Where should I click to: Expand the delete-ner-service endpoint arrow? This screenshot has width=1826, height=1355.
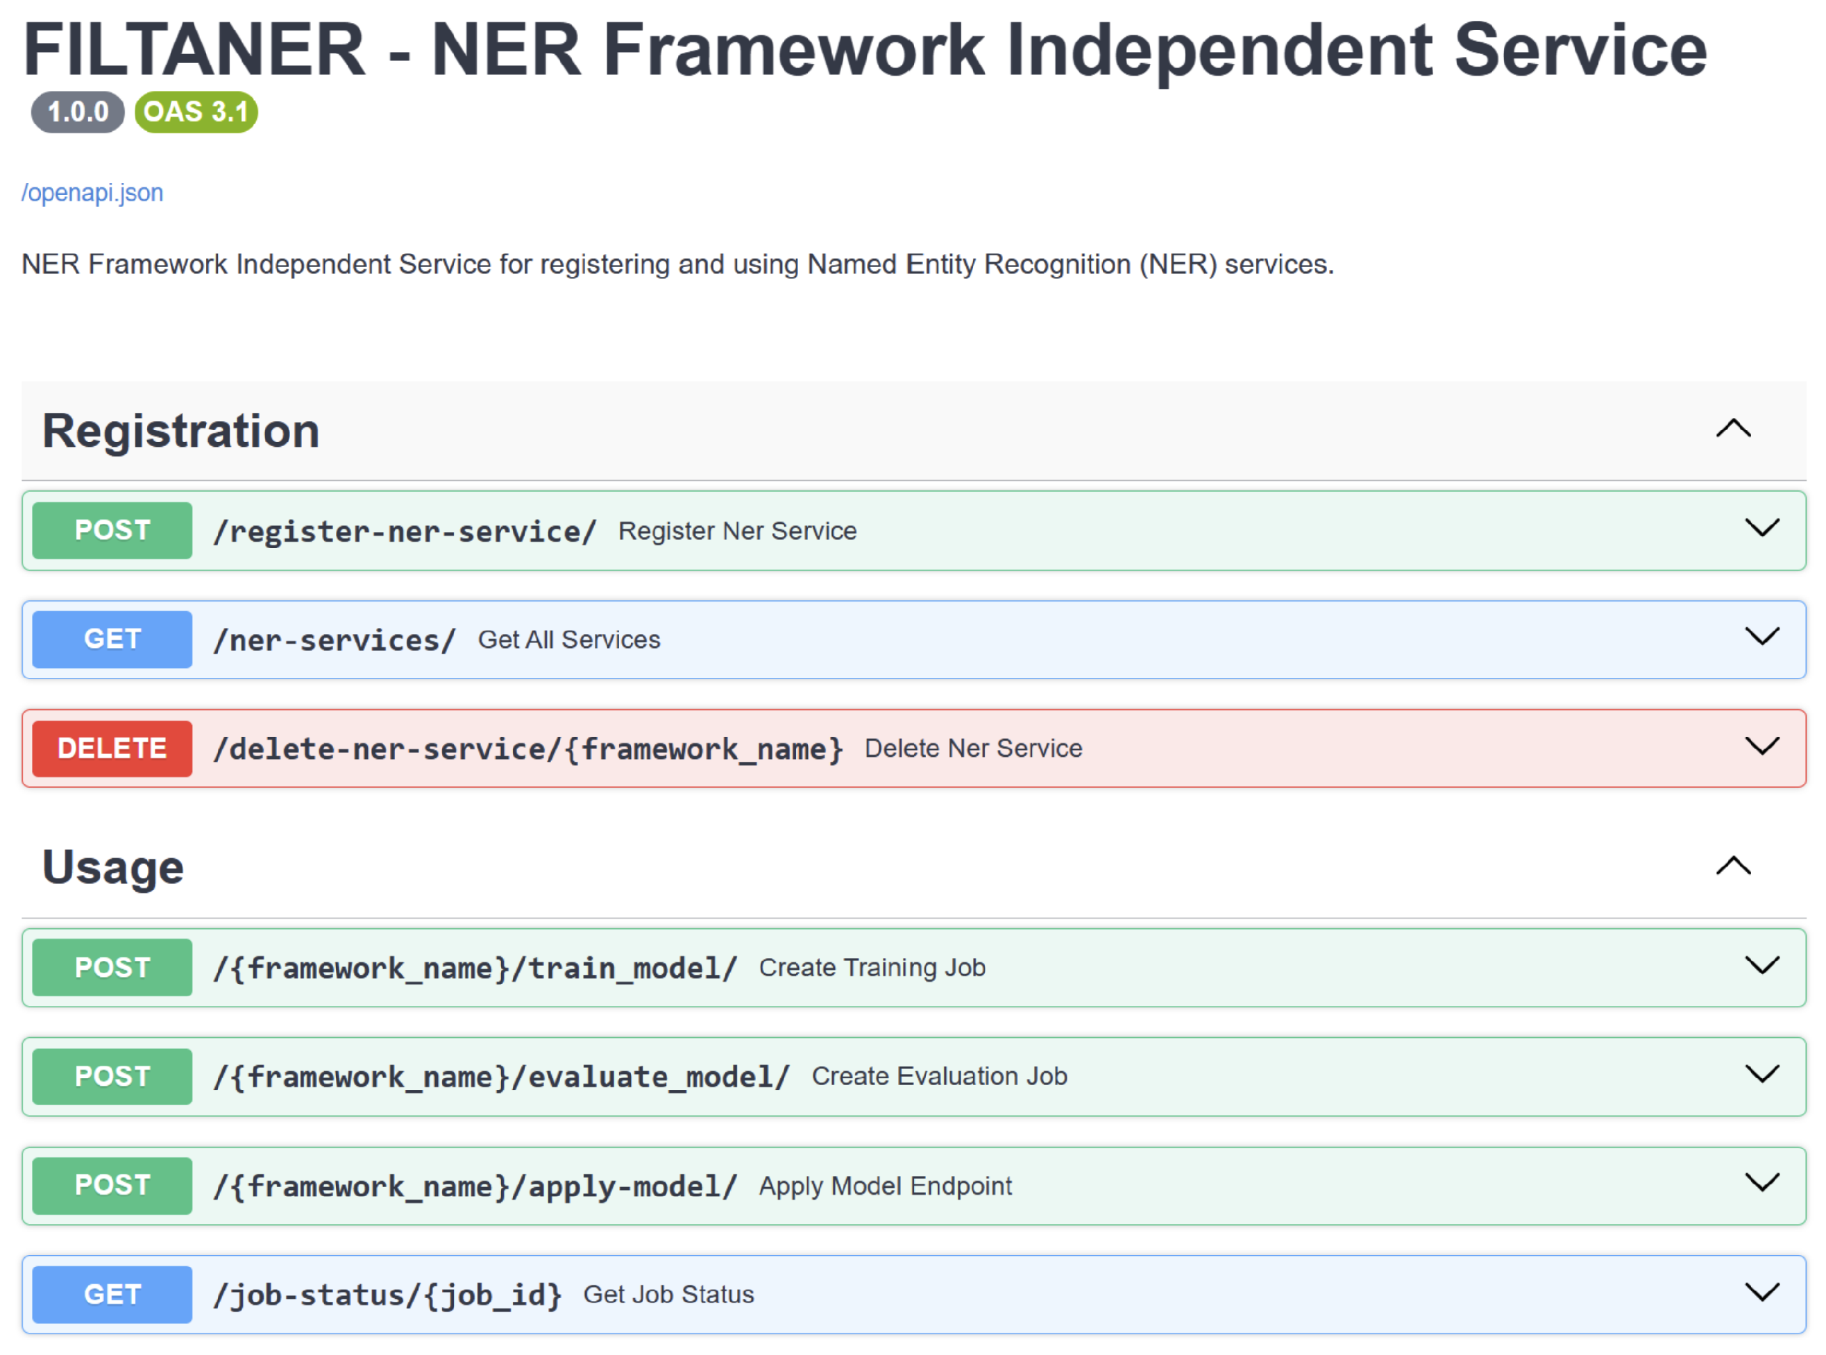tap(1761, 747)
